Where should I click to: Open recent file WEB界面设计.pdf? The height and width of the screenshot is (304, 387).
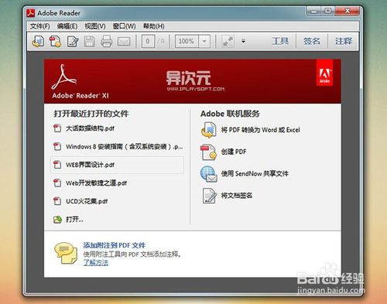tap(118, 165)
